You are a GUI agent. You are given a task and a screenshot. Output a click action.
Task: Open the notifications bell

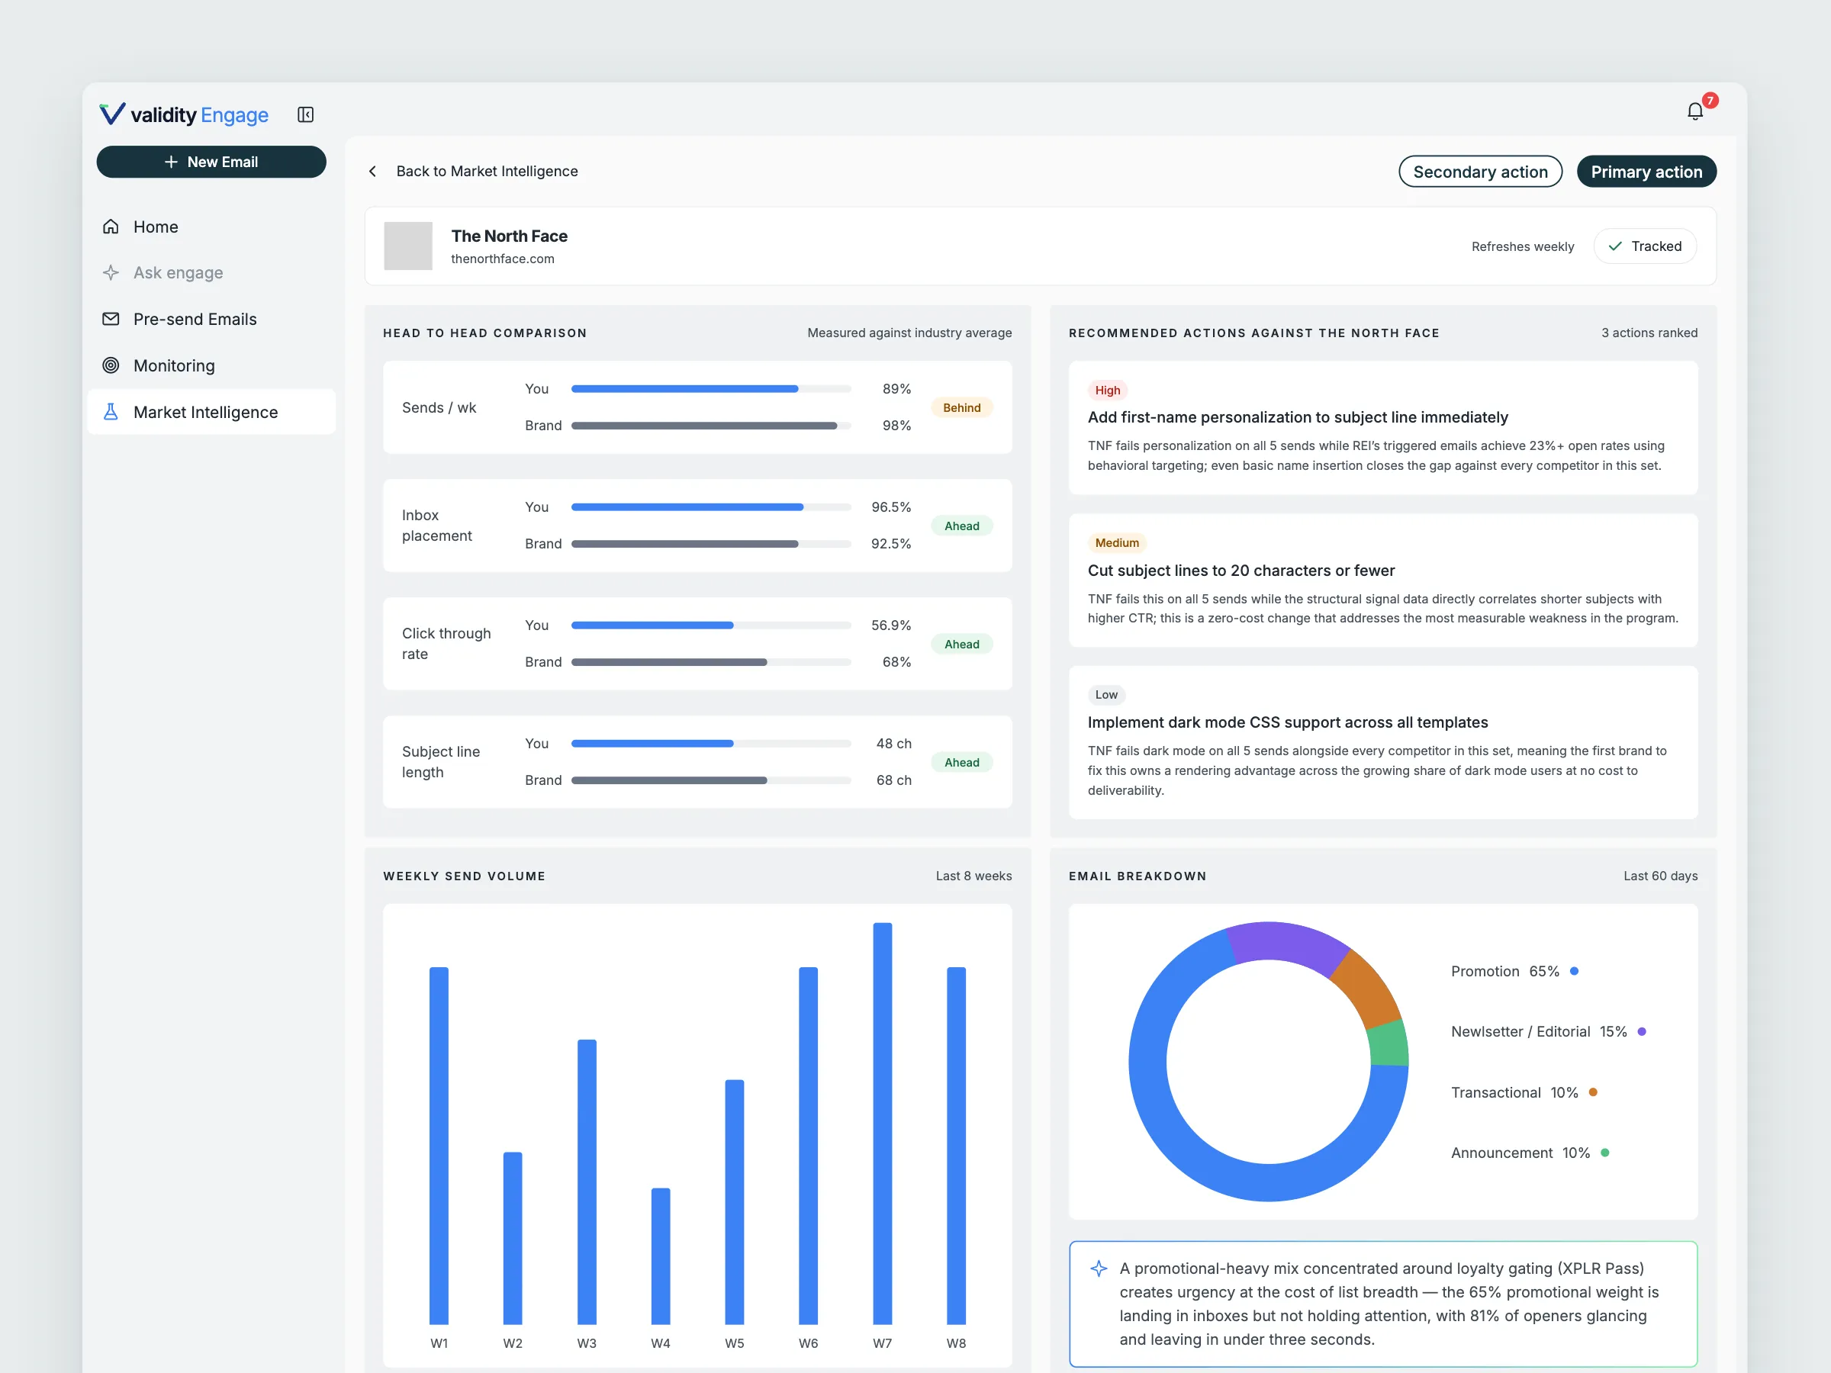[x=1694, y=111]
